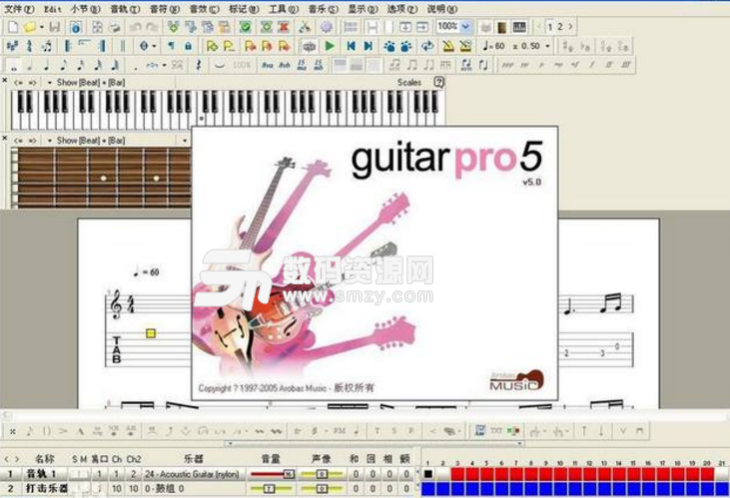Image resolution: width=730 pixels, height=498 pixels.
Task: Select the whole note duration
Action: [13, 65]
